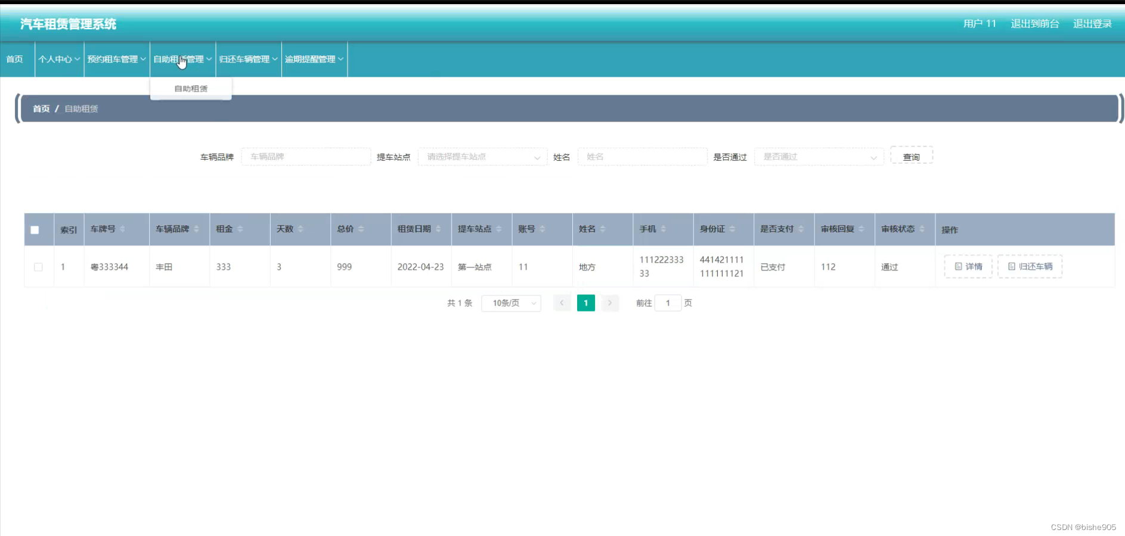1125x536 pixels.
Task: Expand the 预约租车管理 menu
Action: [116, 59]
